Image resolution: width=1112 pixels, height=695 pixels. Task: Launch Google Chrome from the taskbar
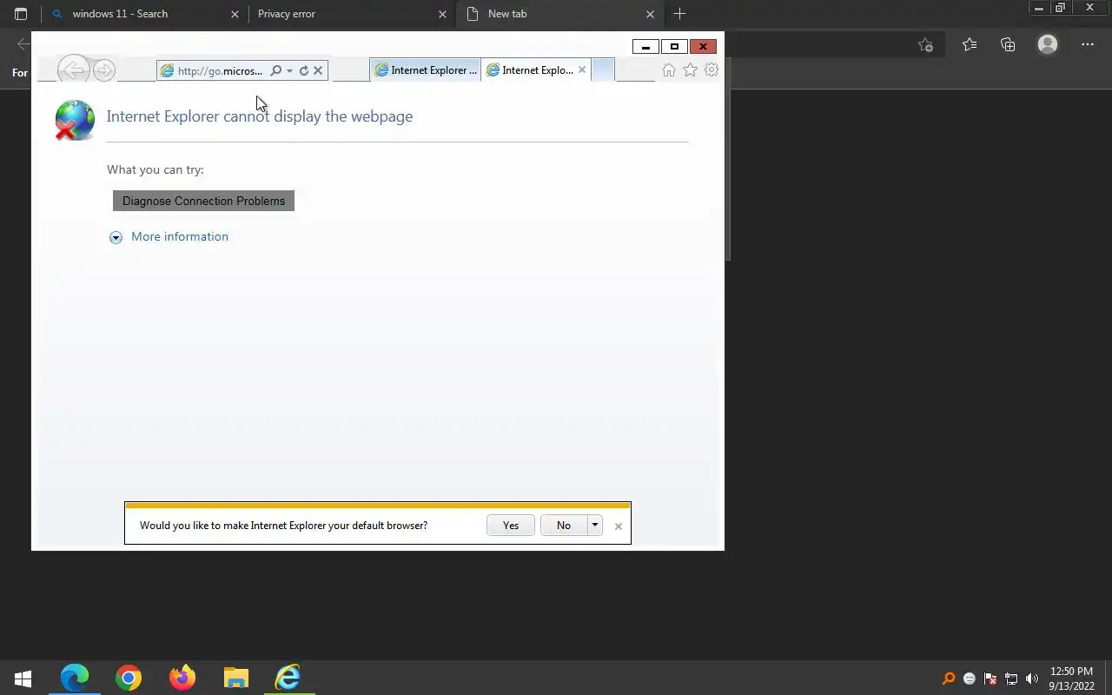tap(129, 678)
